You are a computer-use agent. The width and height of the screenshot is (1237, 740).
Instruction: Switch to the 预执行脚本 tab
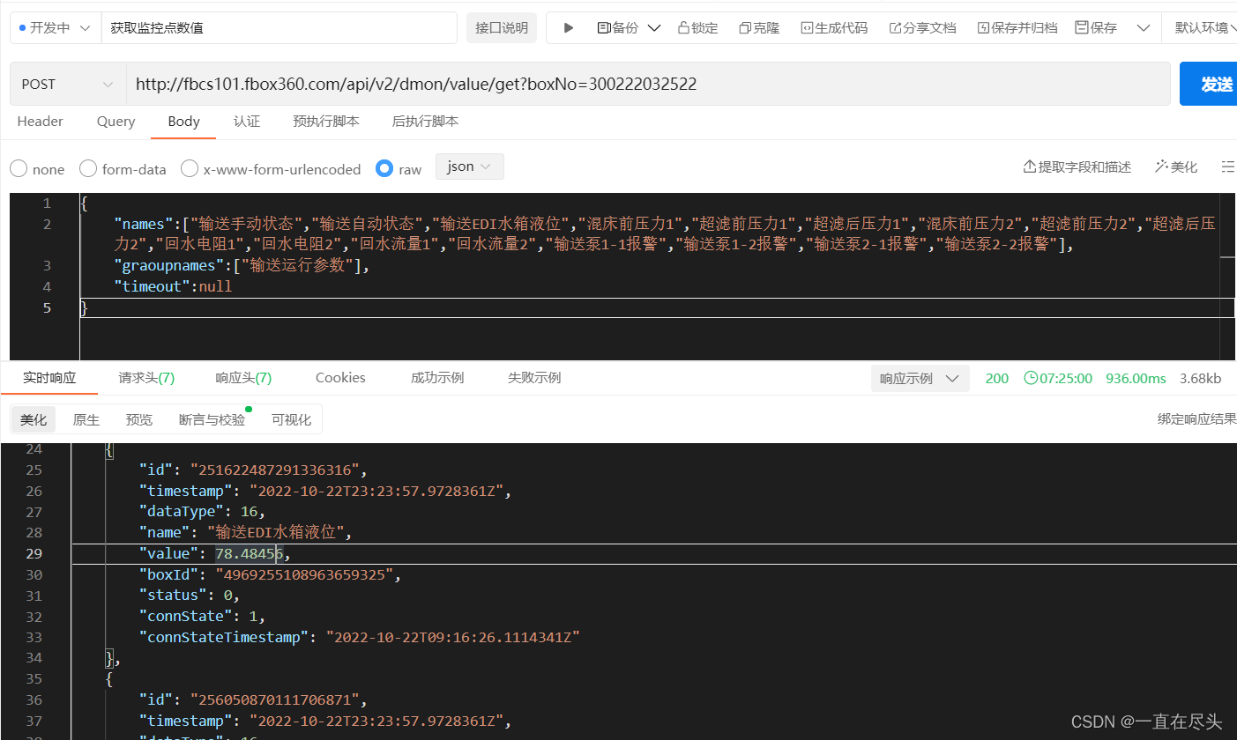tap(326, 122)
